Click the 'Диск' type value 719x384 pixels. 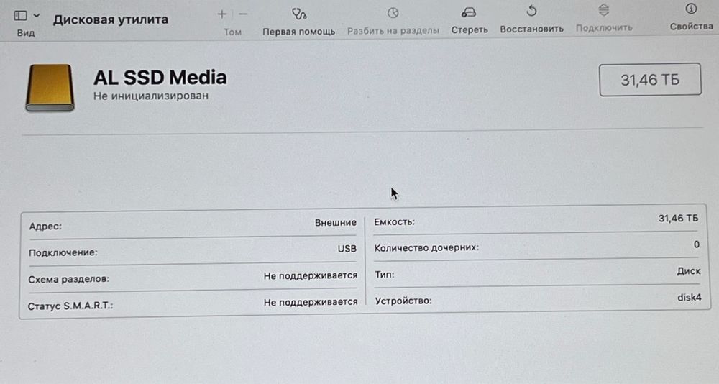coord(689,271)
